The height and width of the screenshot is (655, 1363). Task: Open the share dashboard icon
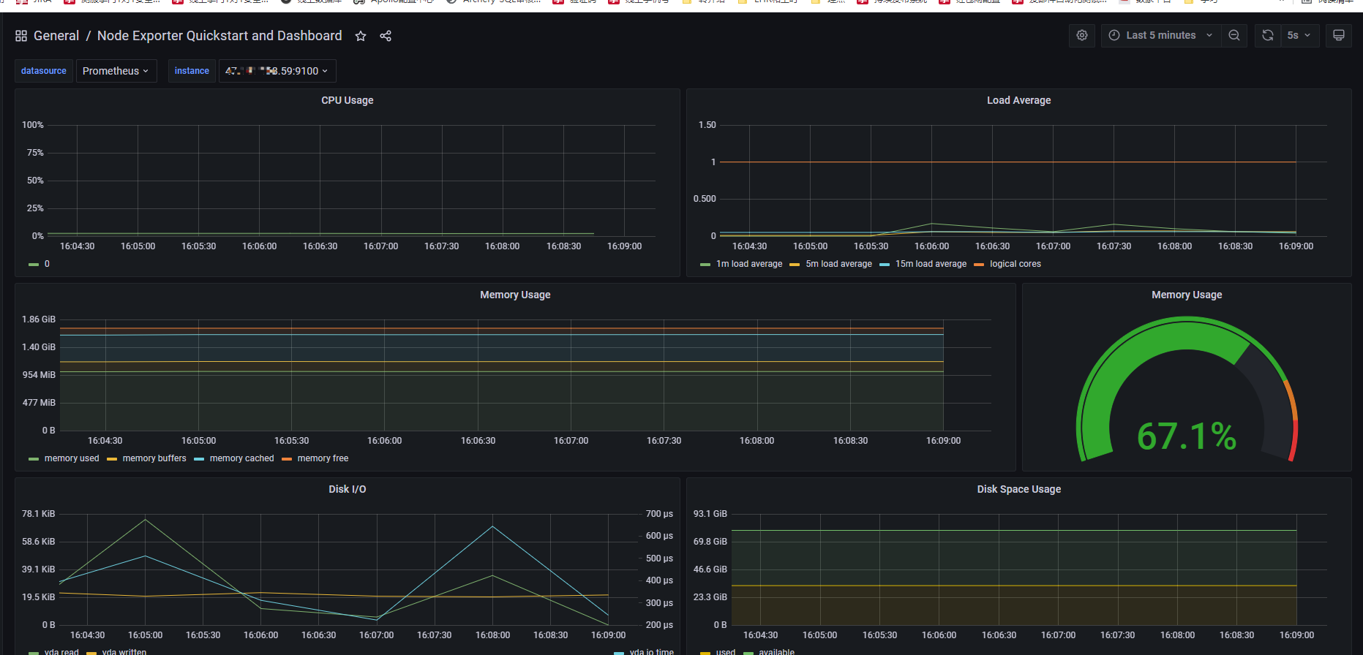[386, 36]
